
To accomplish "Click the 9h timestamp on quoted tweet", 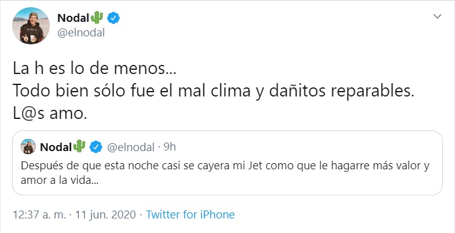I will point(170,147).
